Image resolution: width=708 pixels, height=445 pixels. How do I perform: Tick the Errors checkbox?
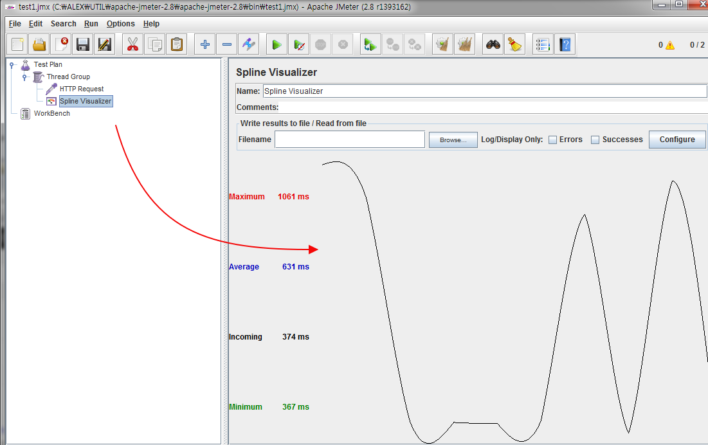[x=552, y=140]
